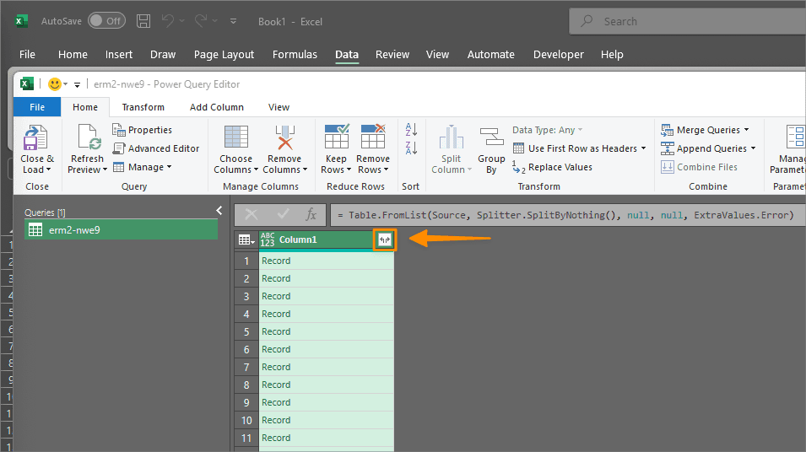806x452 pixels.
Task: Sort descending Z to A
Action: click(x=411, y=148)
